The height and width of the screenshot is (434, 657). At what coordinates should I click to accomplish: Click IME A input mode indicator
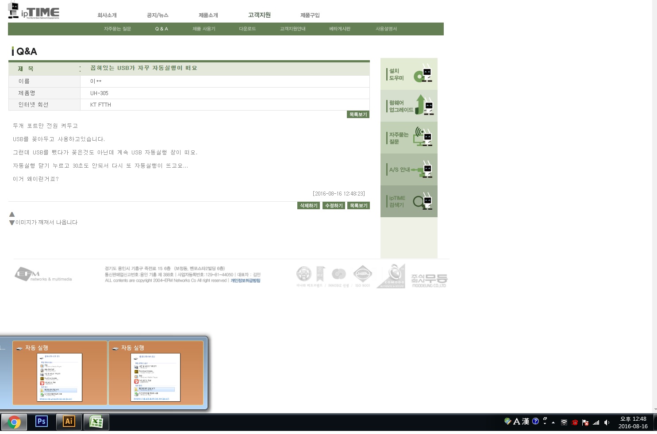click(516, 422)
